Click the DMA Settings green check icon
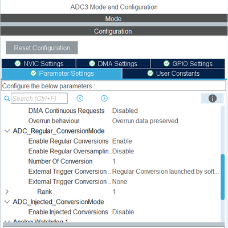 92,63
